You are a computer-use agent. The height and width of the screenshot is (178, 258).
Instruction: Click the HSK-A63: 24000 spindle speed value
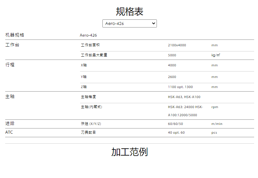(185, 111)
